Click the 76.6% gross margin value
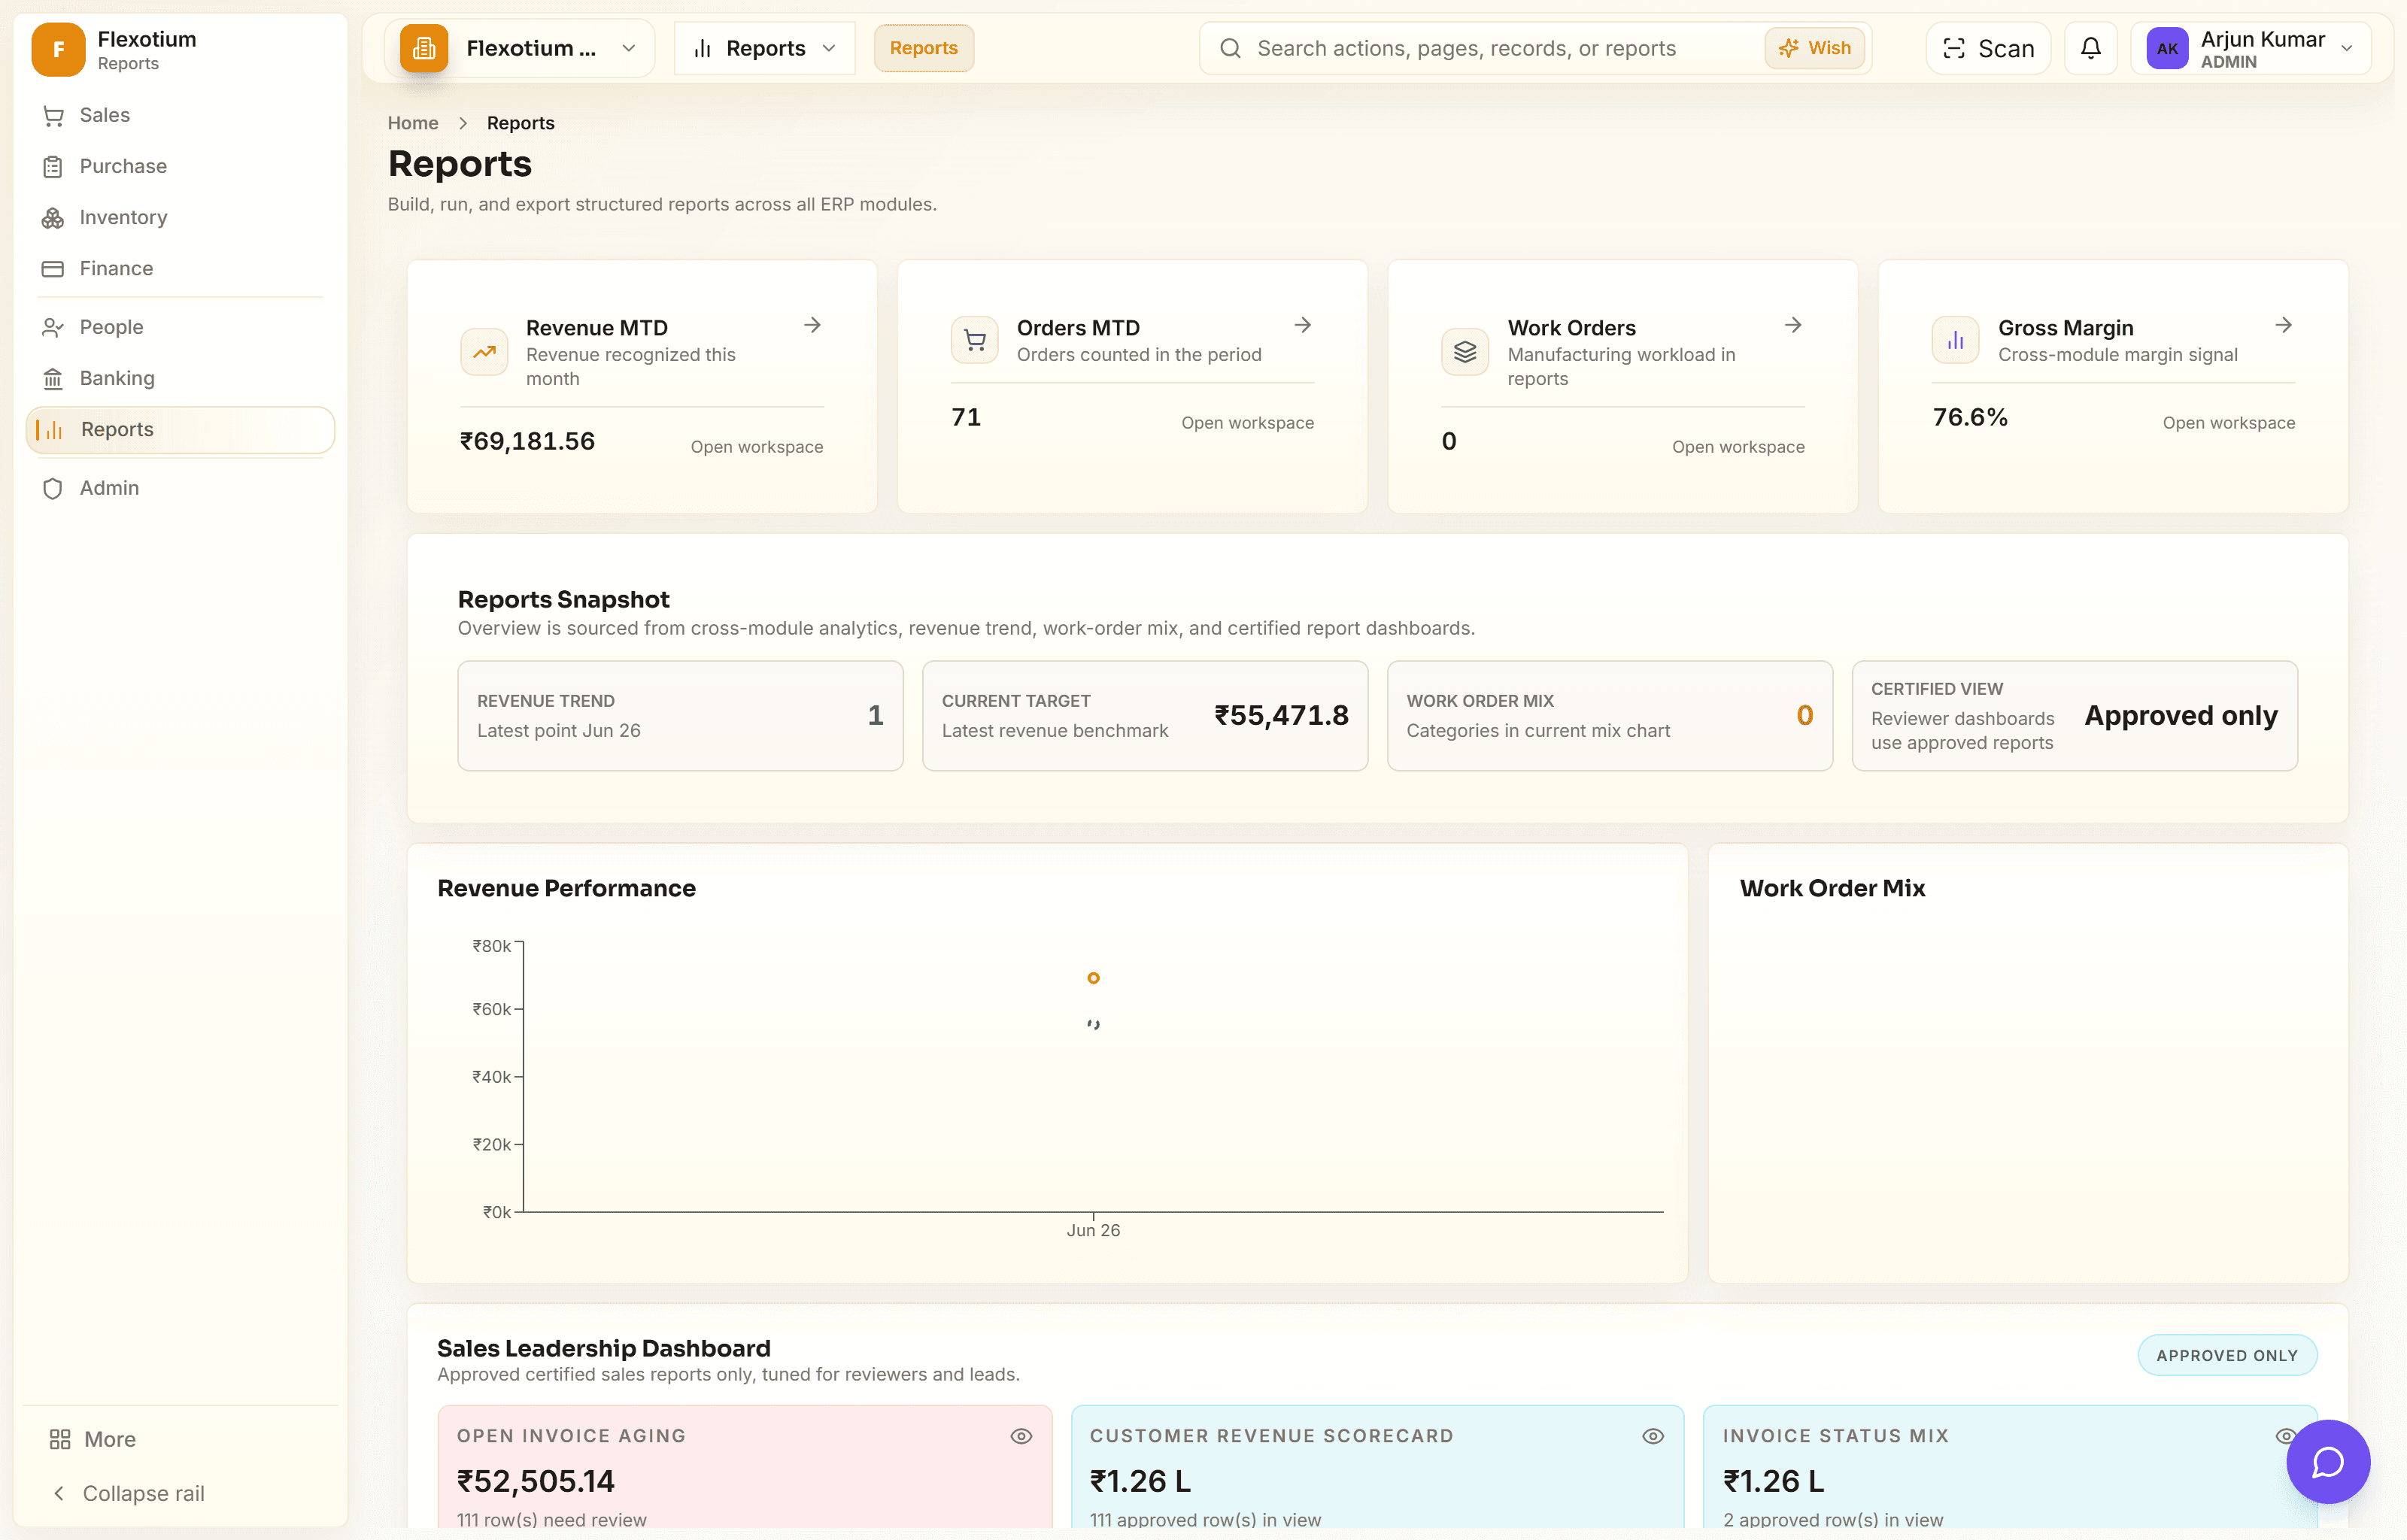 tap(1969, 417)
